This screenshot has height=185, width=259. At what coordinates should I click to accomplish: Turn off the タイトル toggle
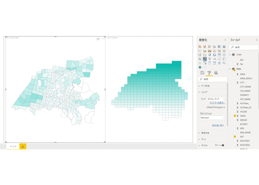point(221,145)
